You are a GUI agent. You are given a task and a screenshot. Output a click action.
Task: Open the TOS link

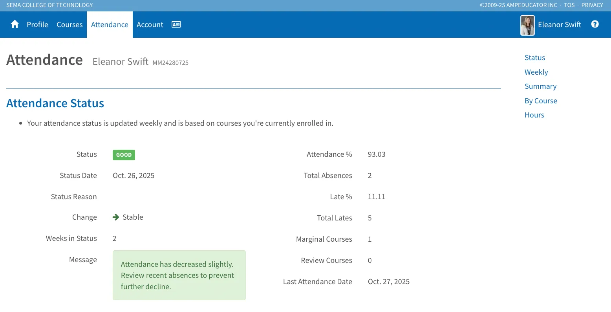(x=569, y=5)
